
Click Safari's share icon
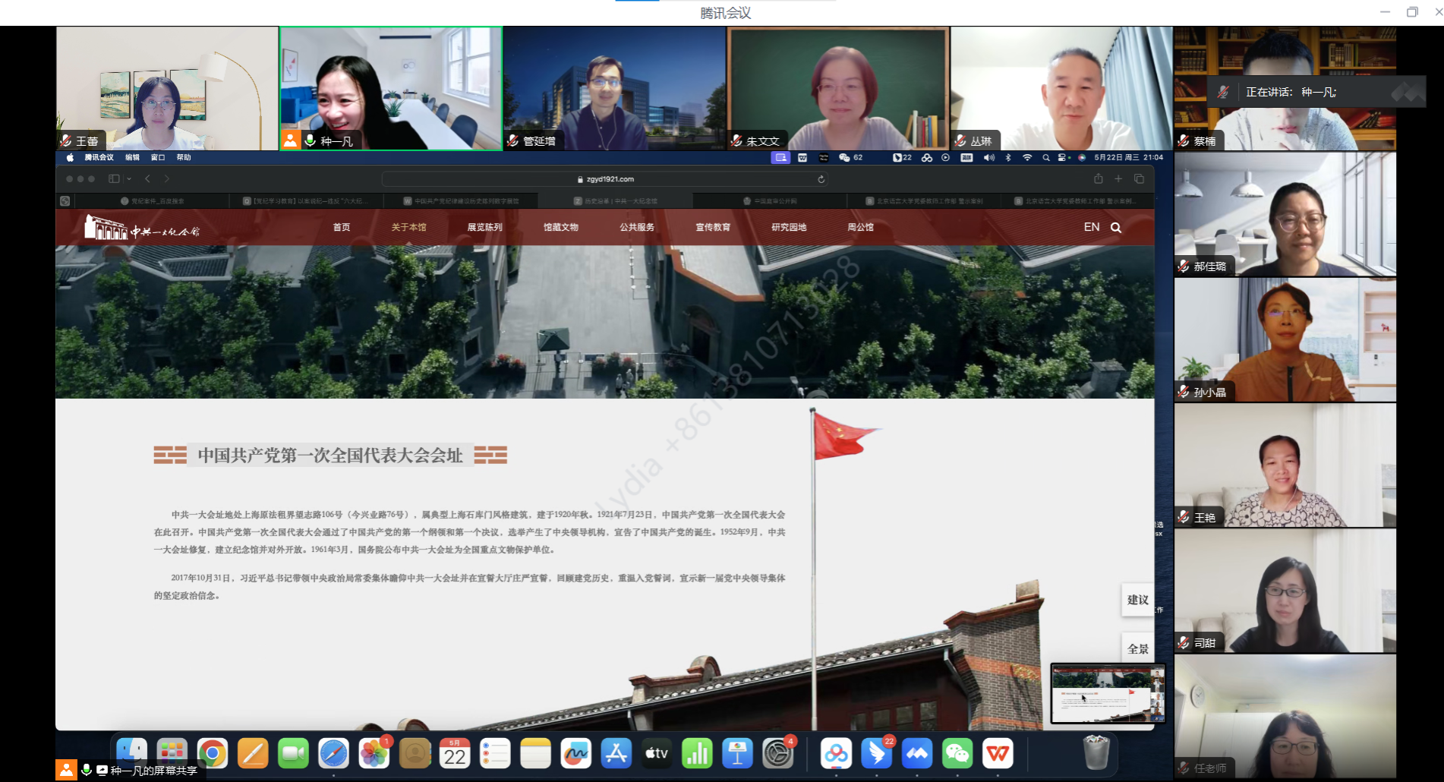pos(1098,179)
